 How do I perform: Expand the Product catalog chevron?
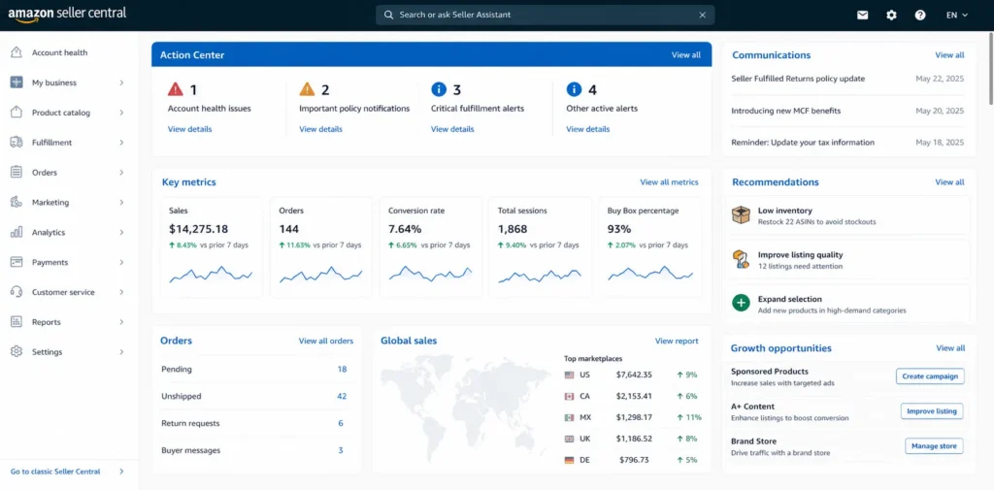tap(121, 113)
